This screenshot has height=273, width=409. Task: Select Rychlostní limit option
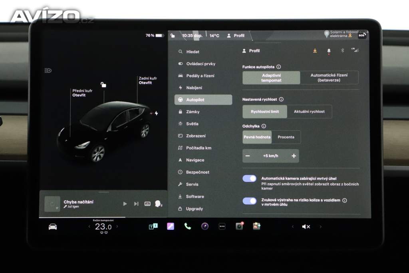click(x=265, y=112)
